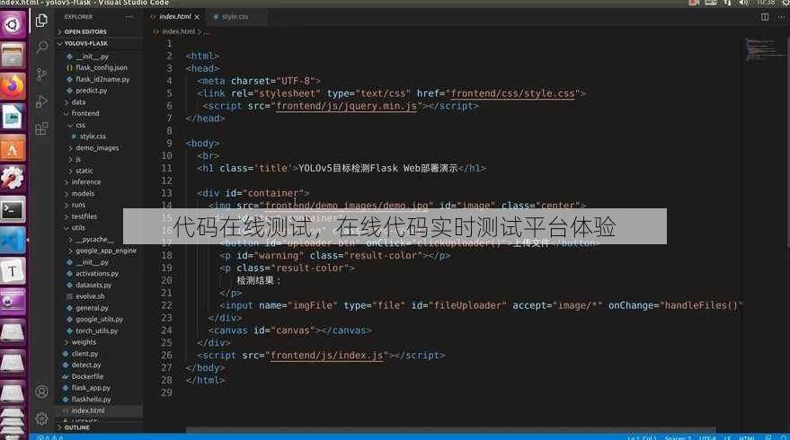Open style.css in the file tree

[x=93, y=136]
